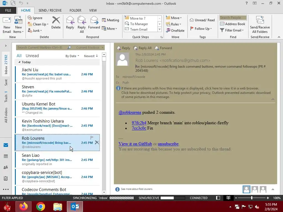
Task: Open the Mail view in navigation bar
Action: pyautogui.click(x=6, y=145)
